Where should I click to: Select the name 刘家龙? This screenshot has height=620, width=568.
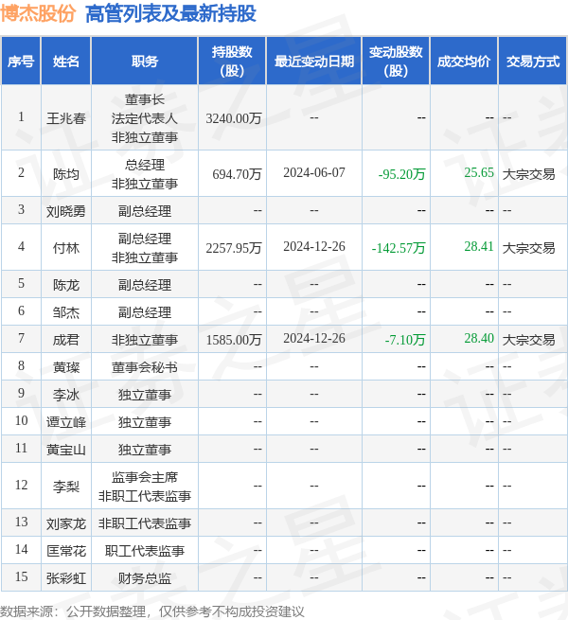click(x=66, y=523)
